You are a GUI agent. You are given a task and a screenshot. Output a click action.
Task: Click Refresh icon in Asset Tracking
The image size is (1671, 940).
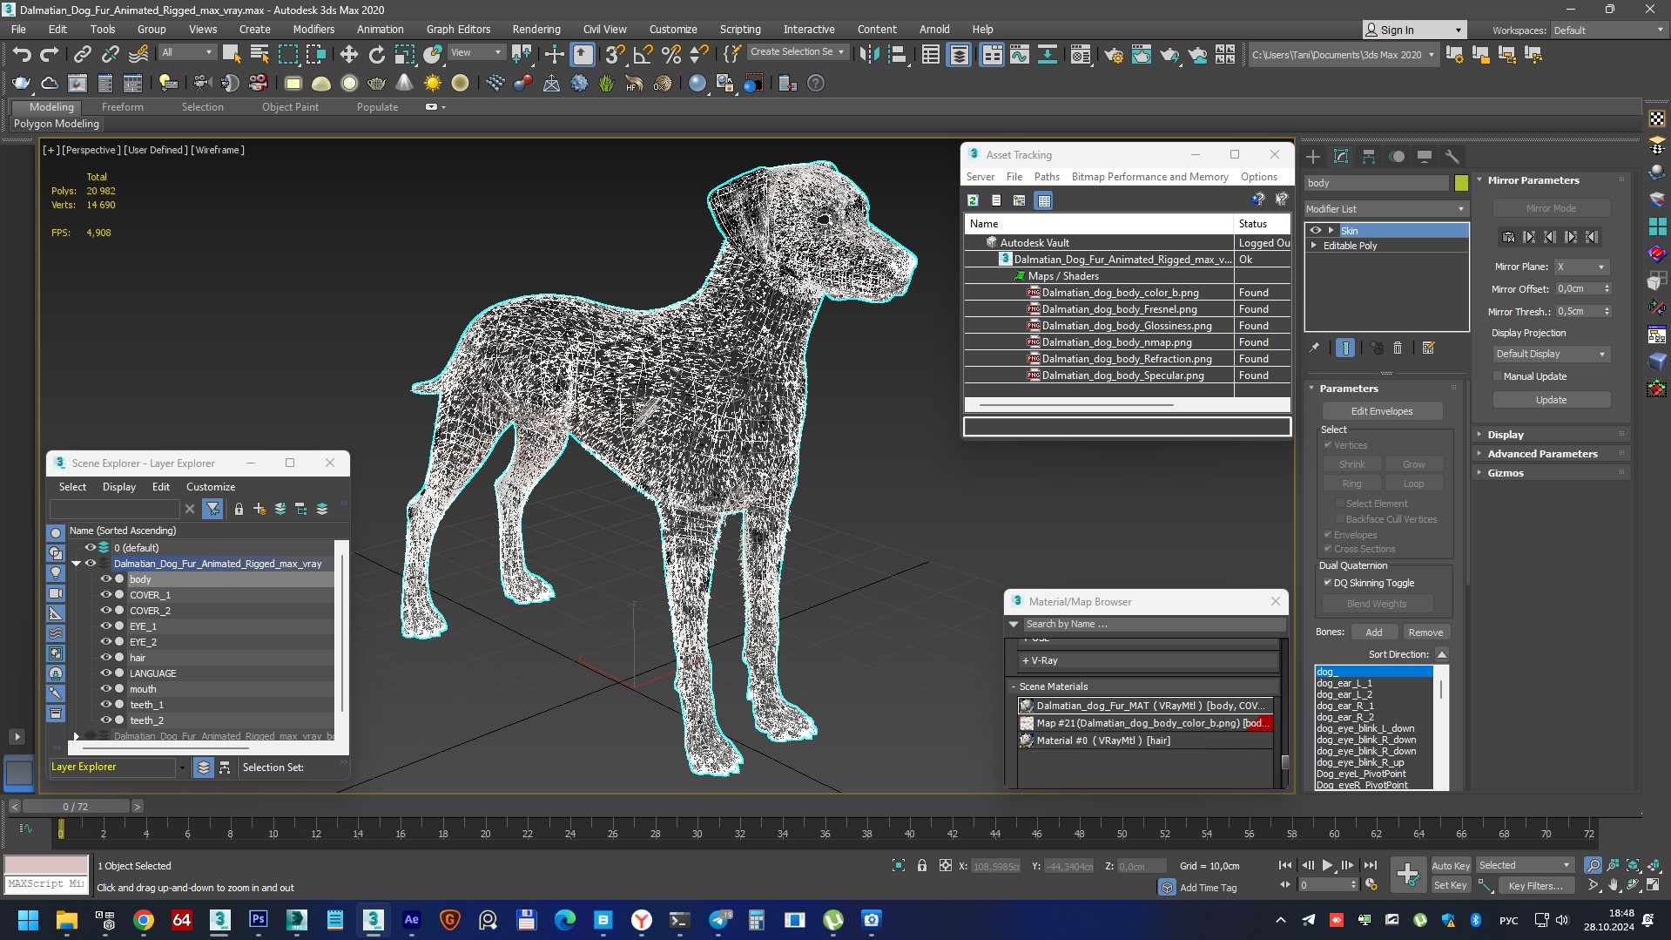click(973, 200)
